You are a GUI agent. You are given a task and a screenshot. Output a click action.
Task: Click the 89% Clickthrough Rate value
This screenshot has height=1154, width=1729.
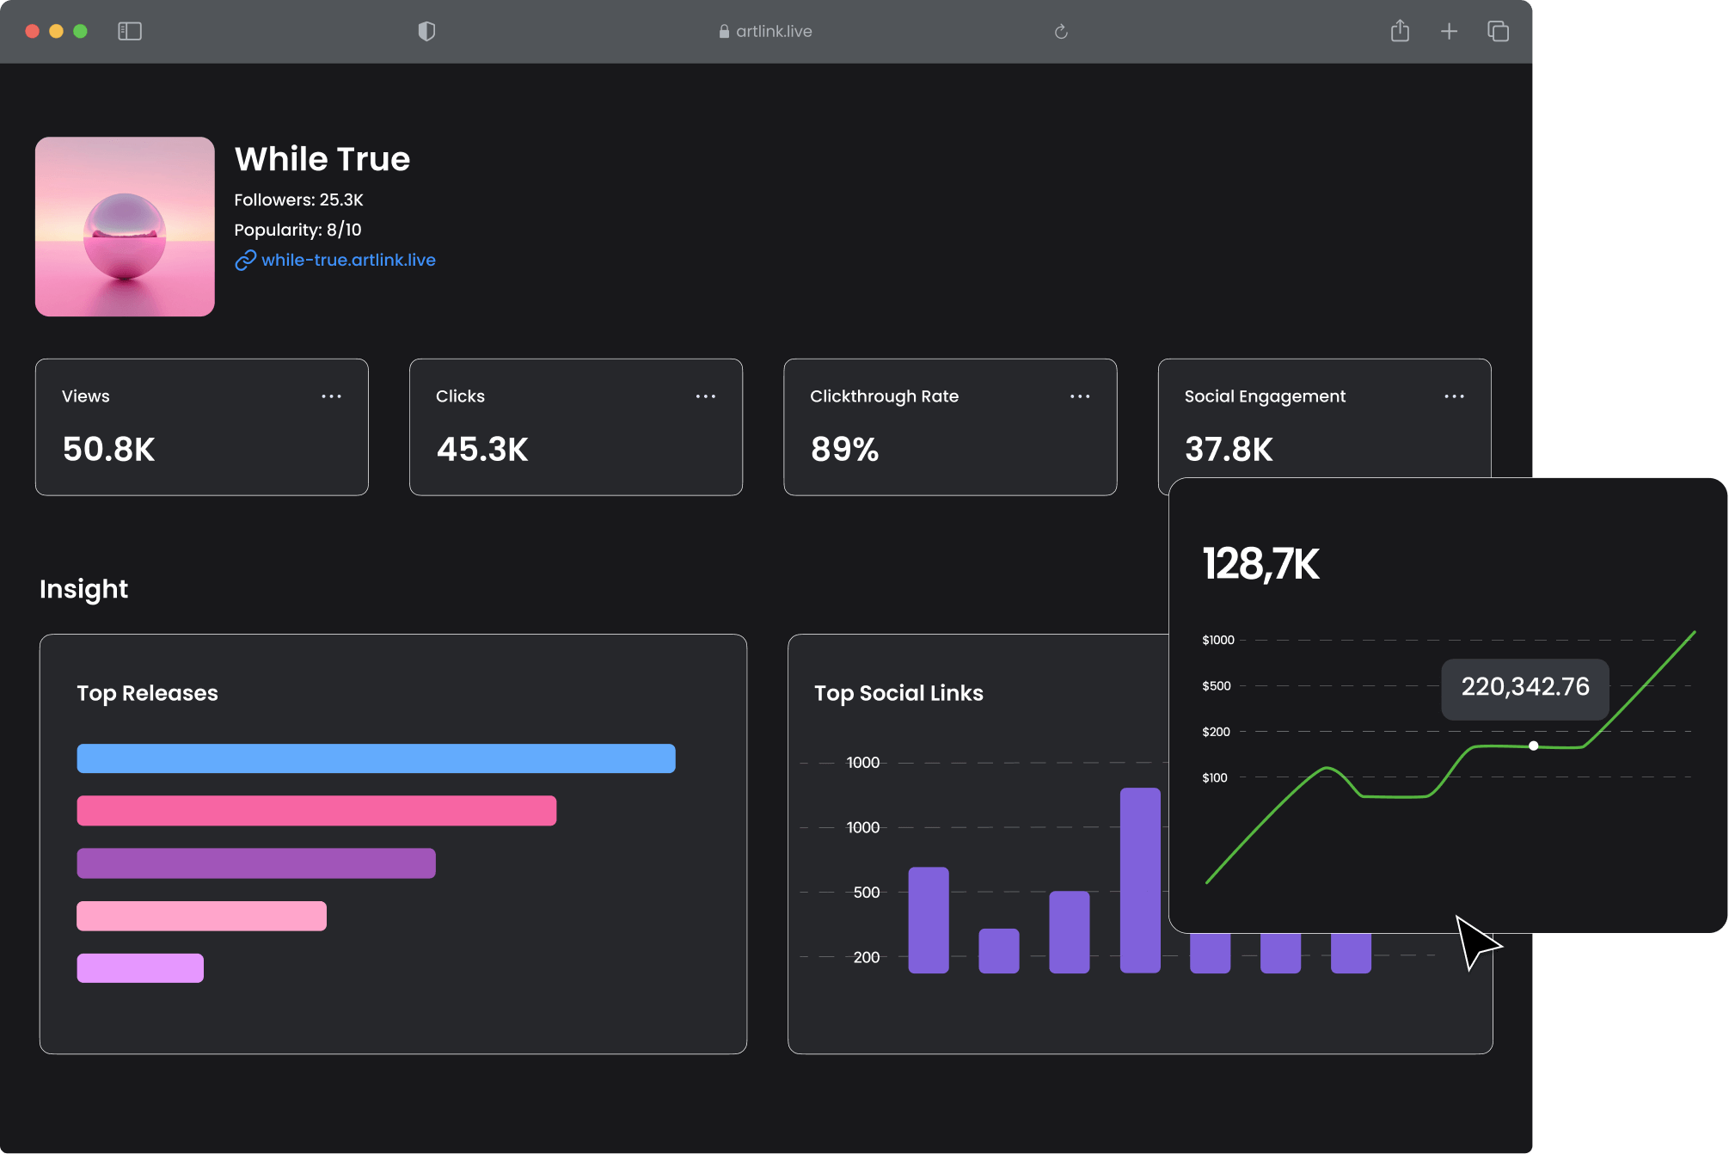coord(845,450)
